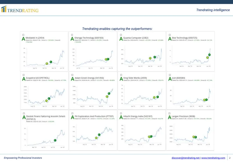The image size is (233, 164).
Task: Click the light green B marker on Adani Green chart
Action: [x=107, y=96]
